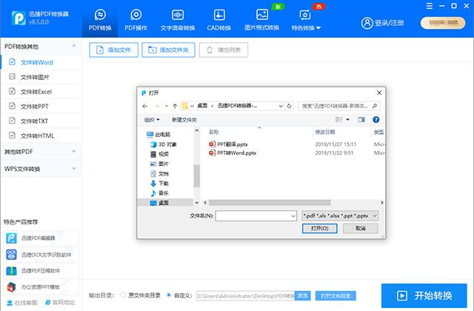Select 文件转图片 in the sidebar
474x311 pixels.
[x=41, y=77]
